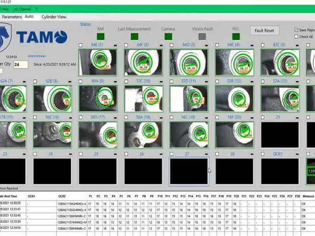
Task: Tick the checkbox for tile 27
Action: point(171,154)
